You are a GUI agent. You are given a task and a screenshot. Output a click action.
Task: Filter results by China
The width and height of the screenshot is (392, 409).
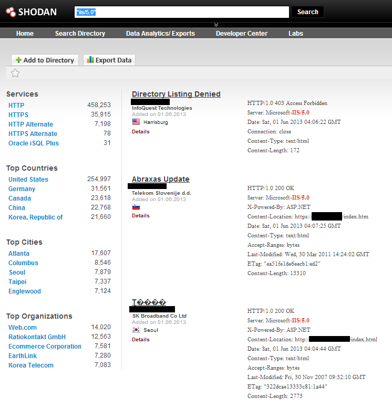click(x=17, y=207)
